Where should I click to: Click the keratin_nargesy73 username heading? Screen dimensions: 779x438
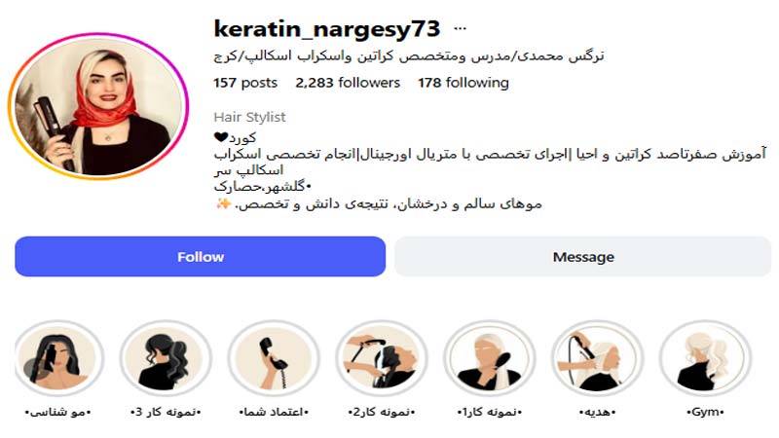326,29
